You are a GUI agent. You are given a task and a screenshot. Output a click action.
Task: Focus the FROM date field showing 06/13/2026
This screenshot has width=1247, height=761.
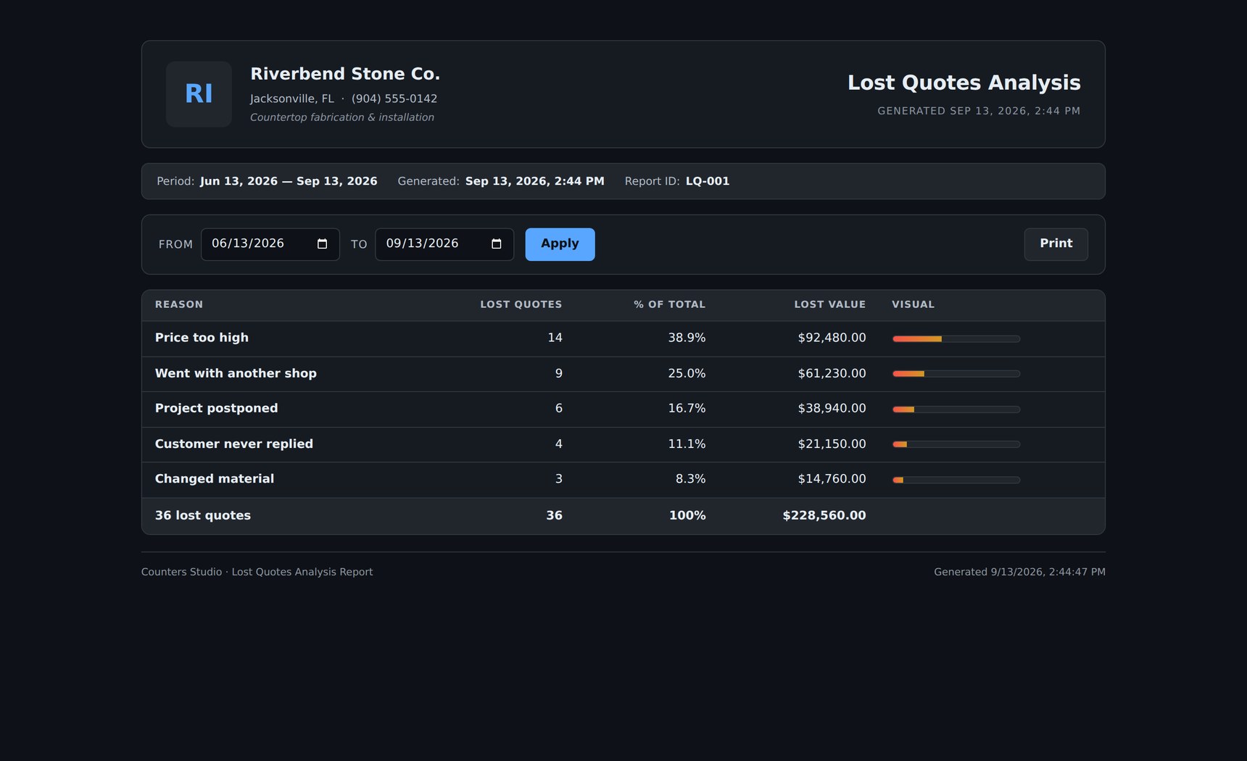(270, 244)
